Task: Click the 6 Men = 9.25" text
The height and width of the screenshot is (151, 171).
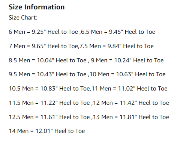Action: [x=27, y=32]
